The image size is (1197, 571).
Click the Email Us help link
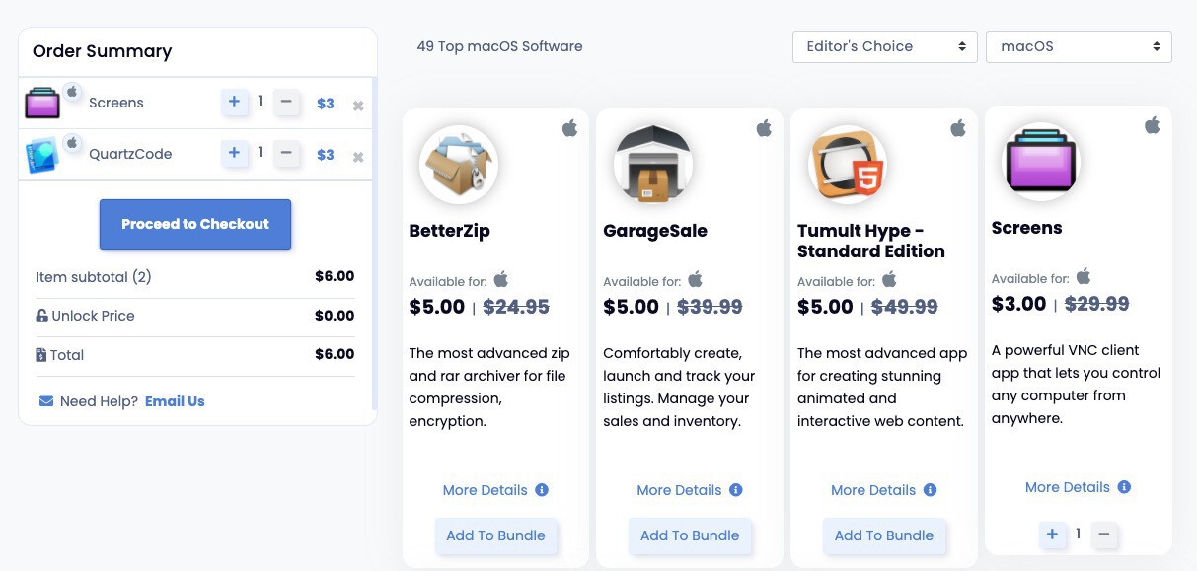point(175,401)
